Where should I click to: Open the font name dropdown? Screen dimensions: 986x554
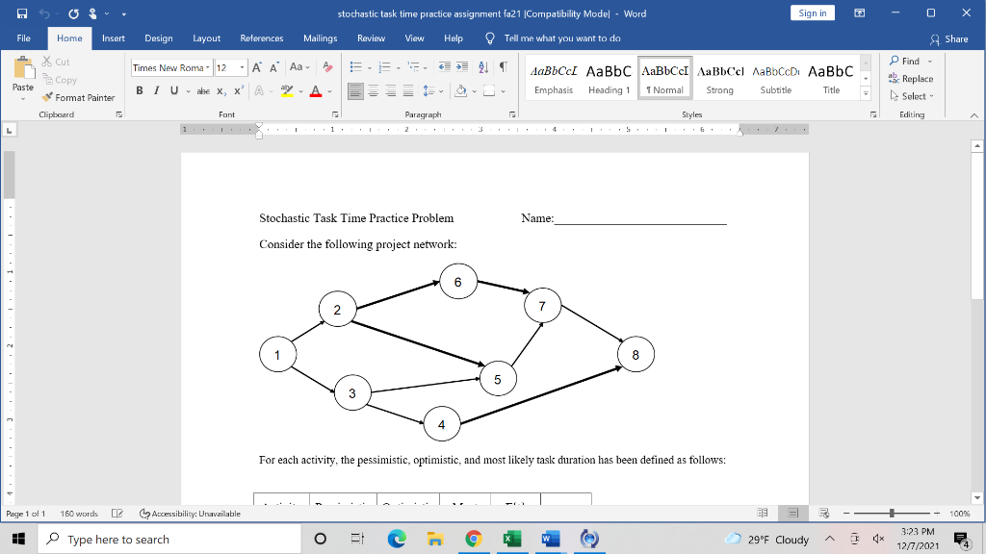208,67
